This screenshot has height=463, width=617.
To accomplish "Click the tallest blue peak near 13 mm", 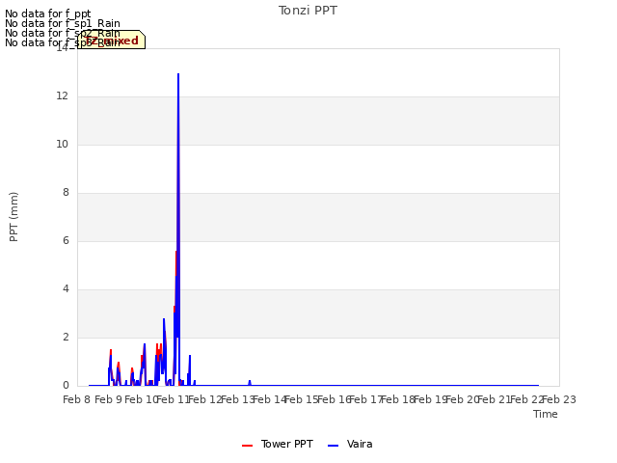I will (x=178, y=75).
